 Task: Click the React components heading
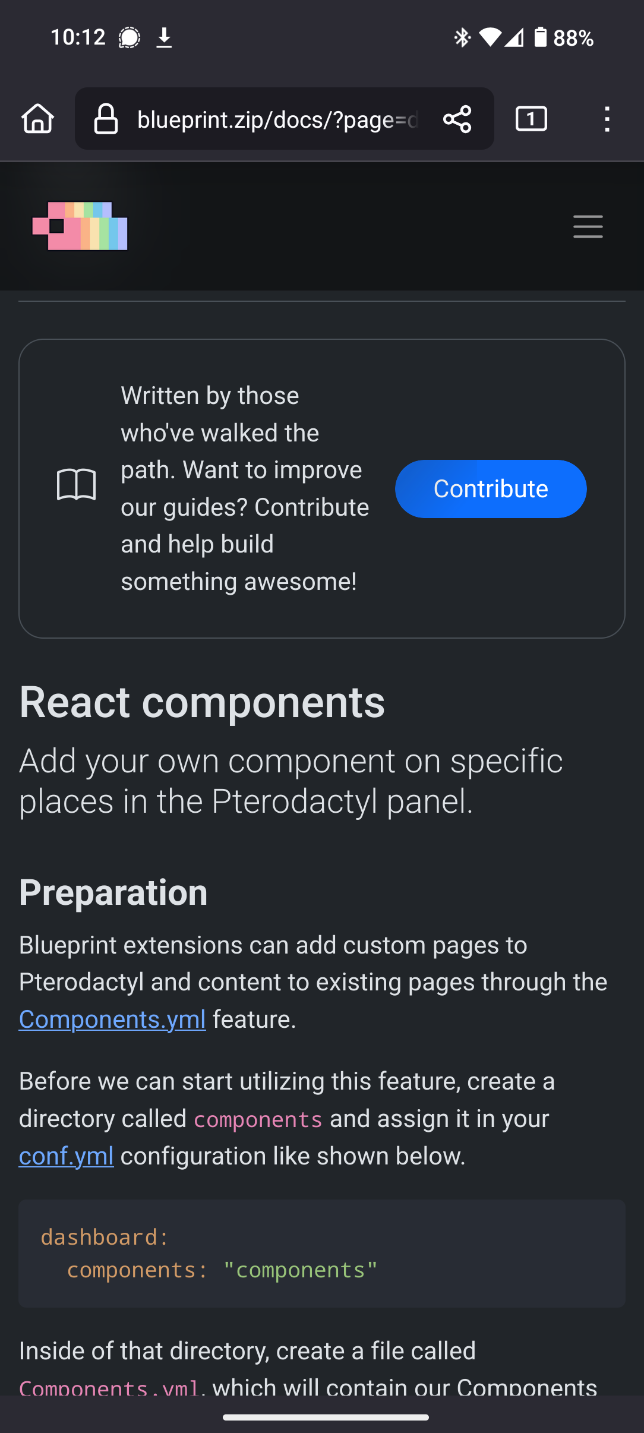click(202, 702)
